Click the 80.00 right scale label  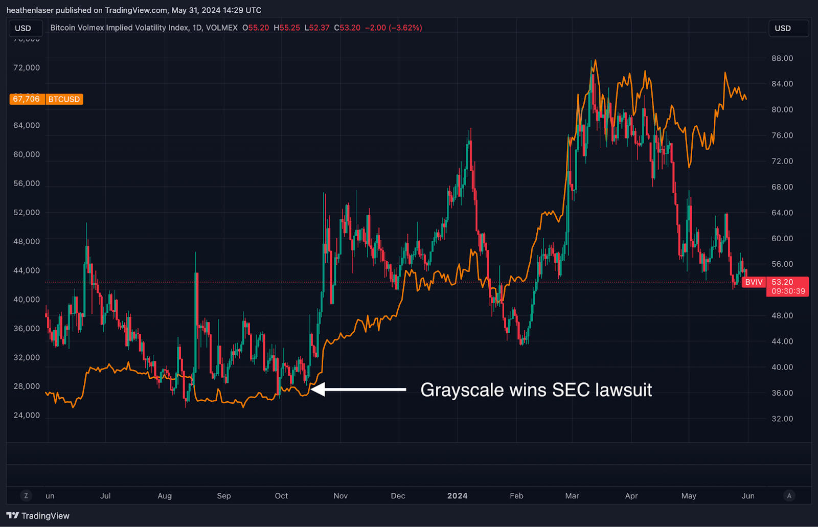click(782, 109)
